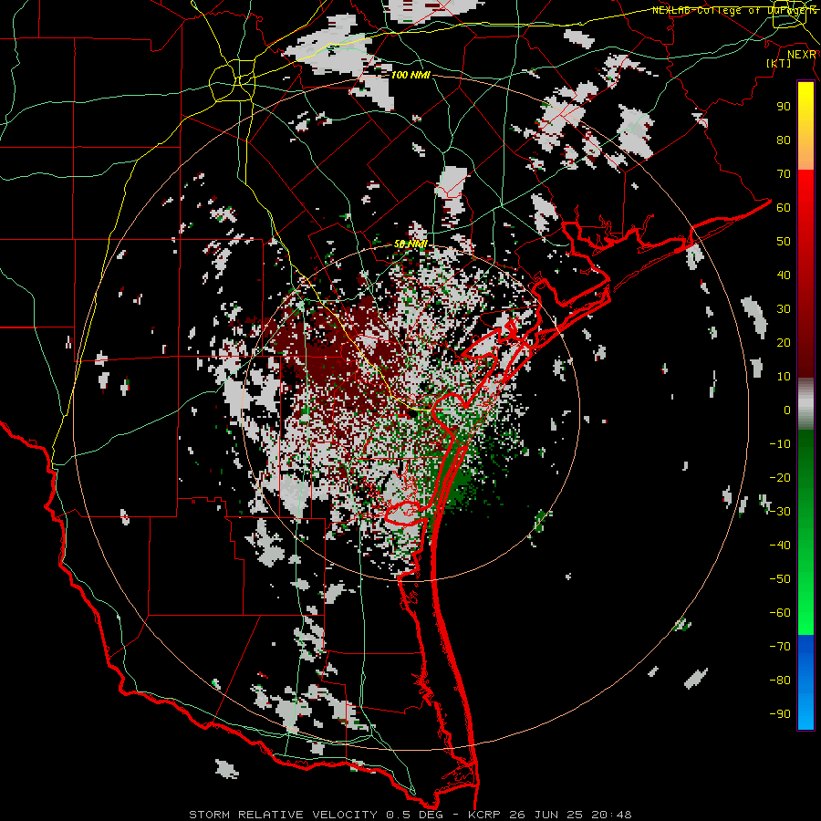
Task: Click the -80 value on velocity scale
Action: click(x=780, y=681)
